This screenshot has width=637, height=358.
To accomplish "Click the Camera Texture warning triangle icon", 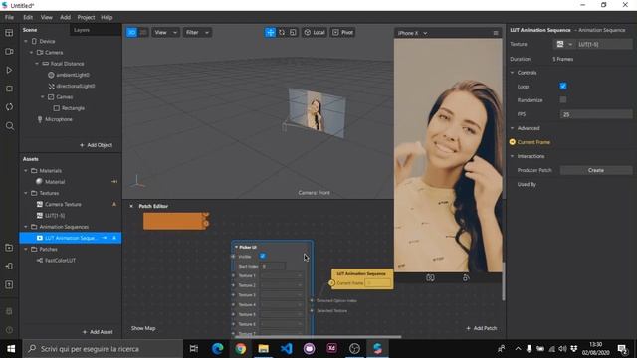I will (114, 204).
